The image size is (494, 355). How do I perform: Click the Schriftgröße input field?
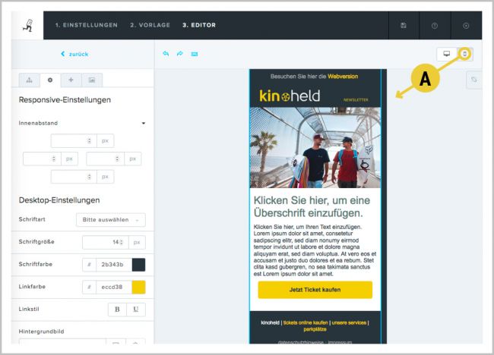[x=105, y=242]
